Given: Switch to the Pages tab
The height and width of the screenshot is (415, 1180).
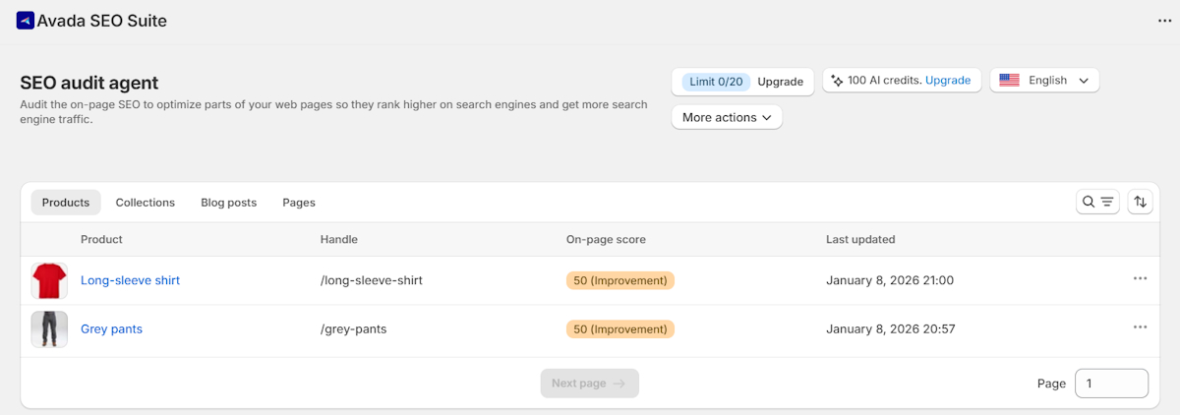Looking at the screenshot, I should click(x=299, y=203).
